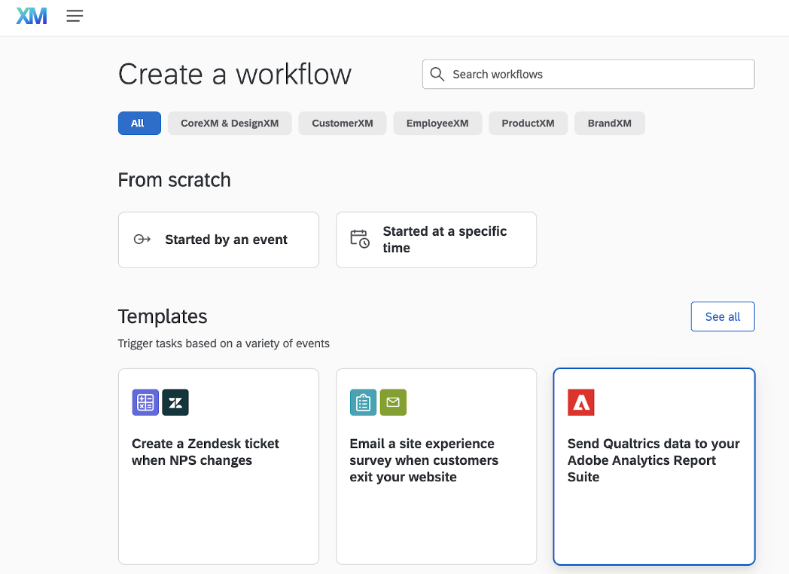Click the From scratch heading
Screen dimensions: 789x574
[174, 180]
